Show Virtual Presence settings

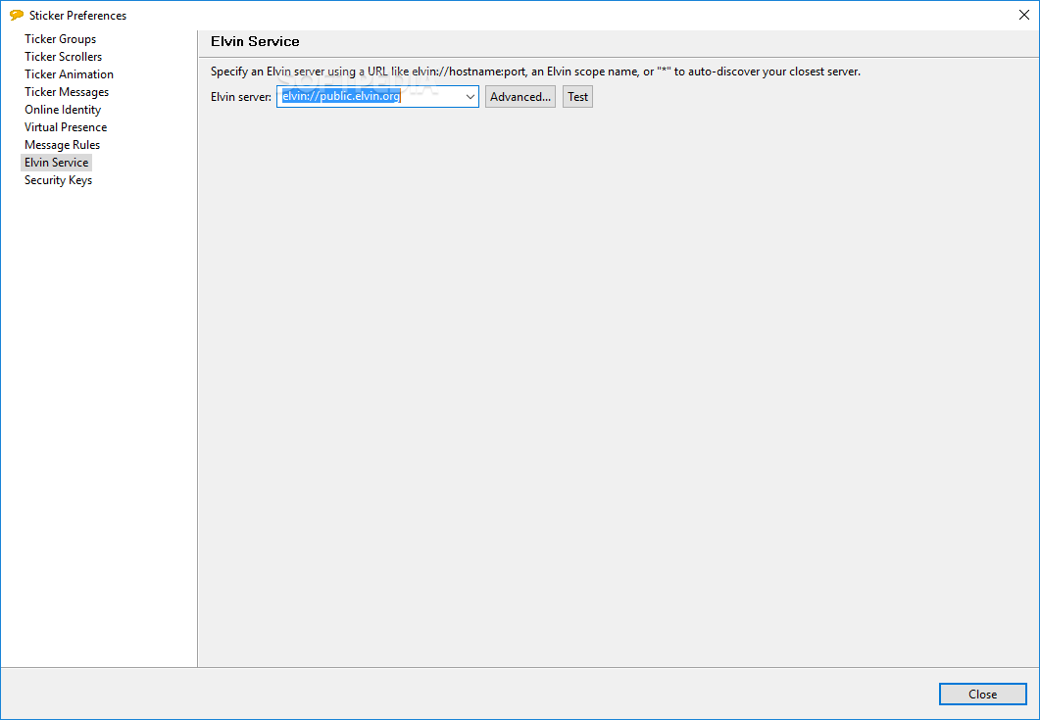point(66,127)
